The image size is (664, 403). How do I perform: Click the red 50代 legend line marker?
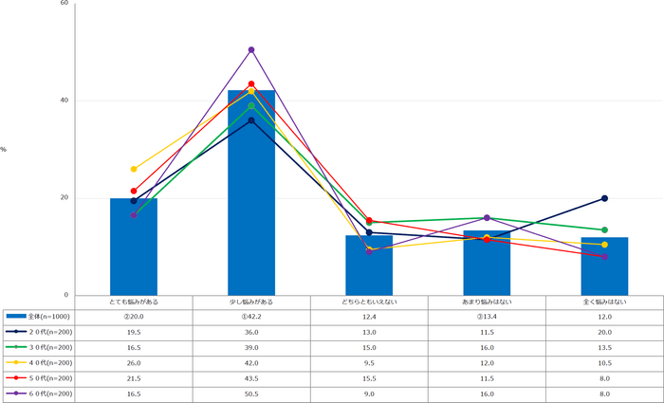click(x=16, y=377)
